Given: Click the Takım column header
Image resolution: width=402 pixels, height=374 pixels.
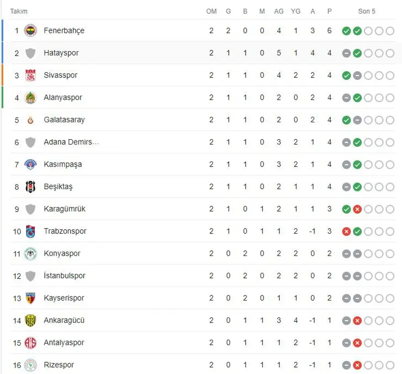Looking at the screenshot, I should pos(19,11).
